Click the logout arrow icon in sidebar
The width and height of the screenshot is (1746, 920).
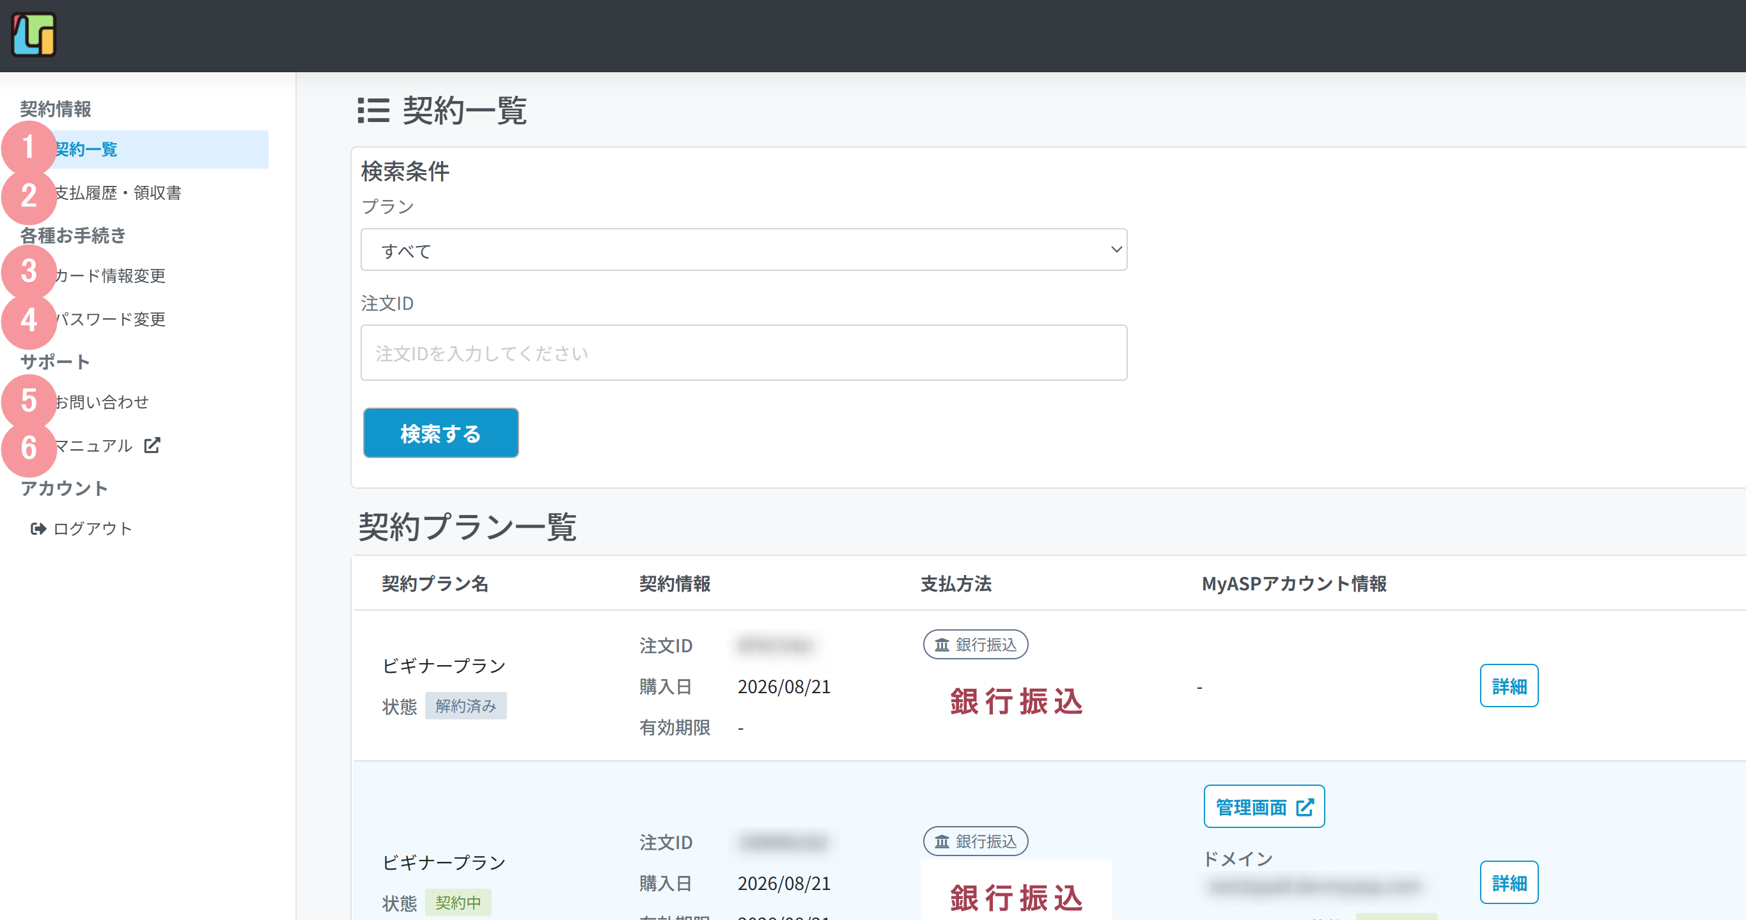click(x=38, y=528)
